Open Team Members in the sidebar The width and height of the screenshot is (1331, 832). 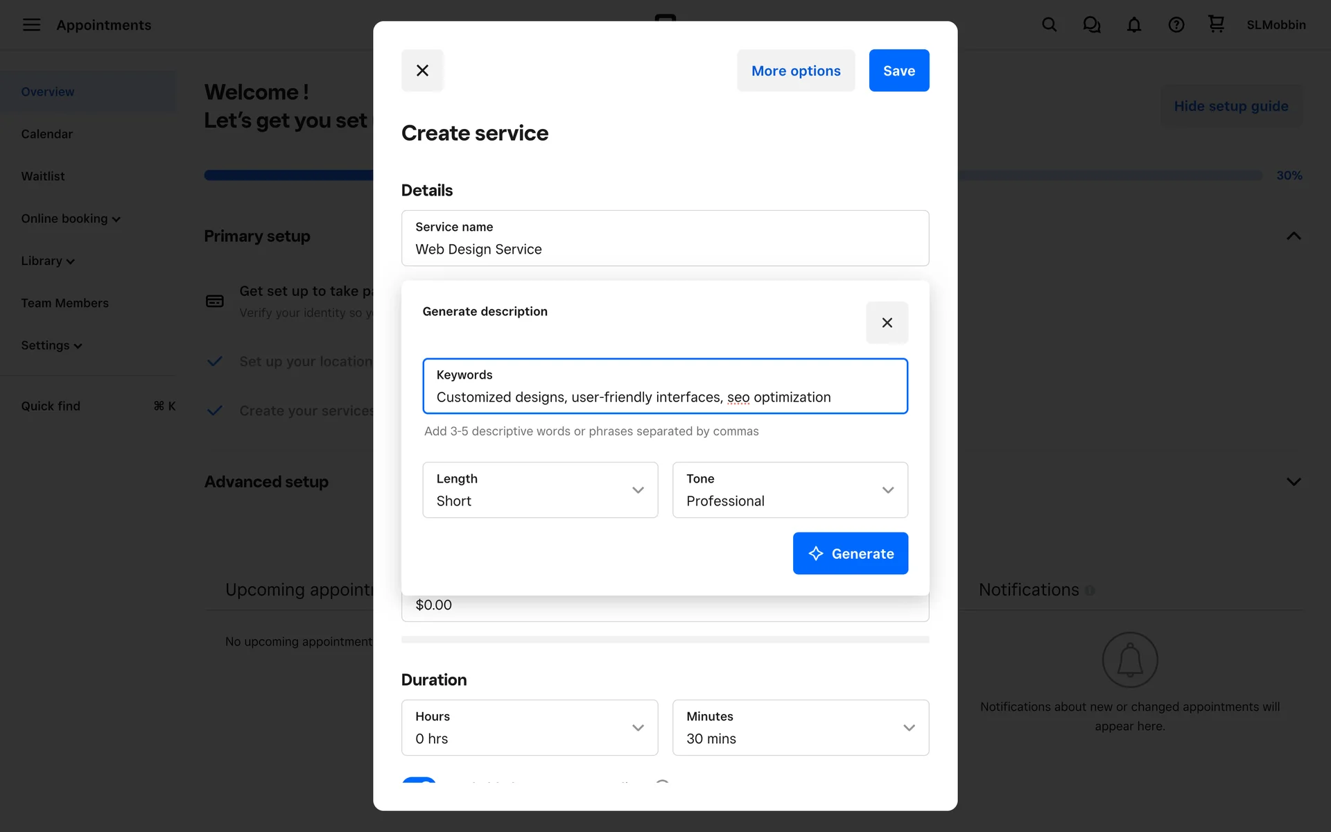pos(64,303)
